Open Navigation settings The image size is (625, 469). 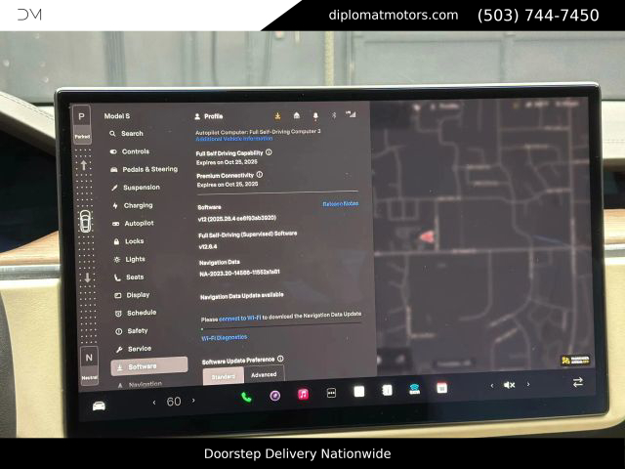coord(140,384)
